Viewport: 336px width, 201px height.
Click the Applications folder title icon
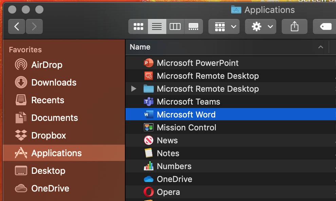236,10
